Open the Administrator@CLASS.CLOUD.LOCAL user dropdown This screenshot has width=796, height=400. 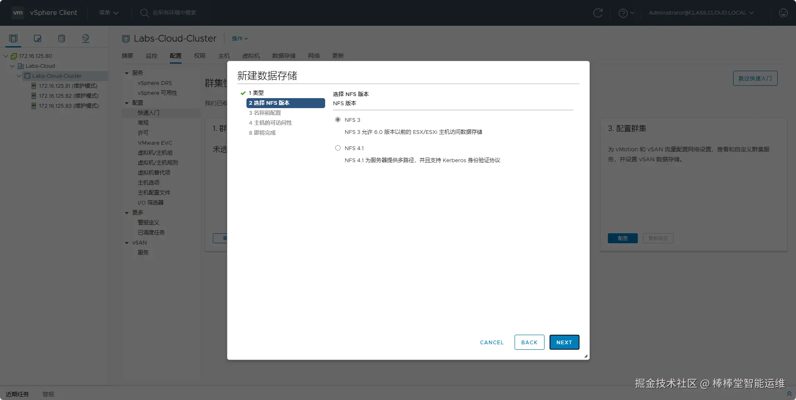(701, 13)
